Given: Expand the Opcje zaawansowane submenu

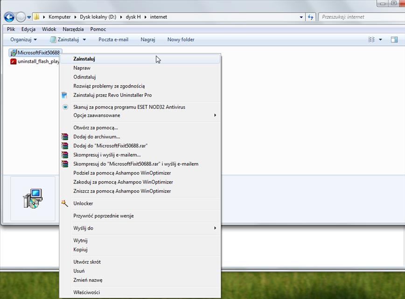Looking at the screenshot, I should click(x=140, y=115).
